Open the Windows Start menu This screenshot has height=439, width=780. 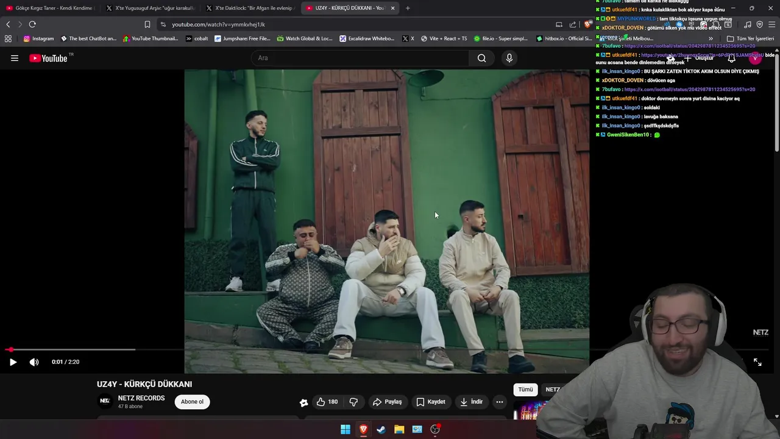(346, 429)
